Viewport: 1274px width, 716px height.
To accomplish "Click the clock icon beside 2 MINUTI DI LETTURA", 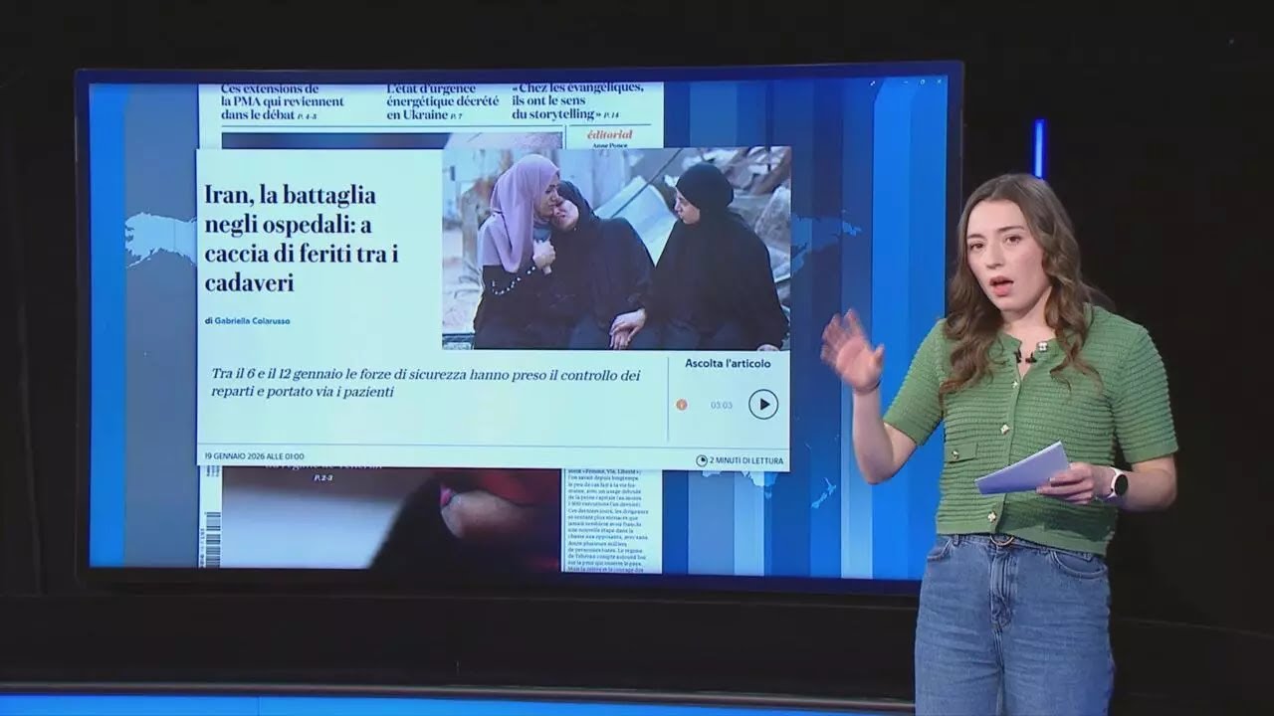I will coord(703,460).
